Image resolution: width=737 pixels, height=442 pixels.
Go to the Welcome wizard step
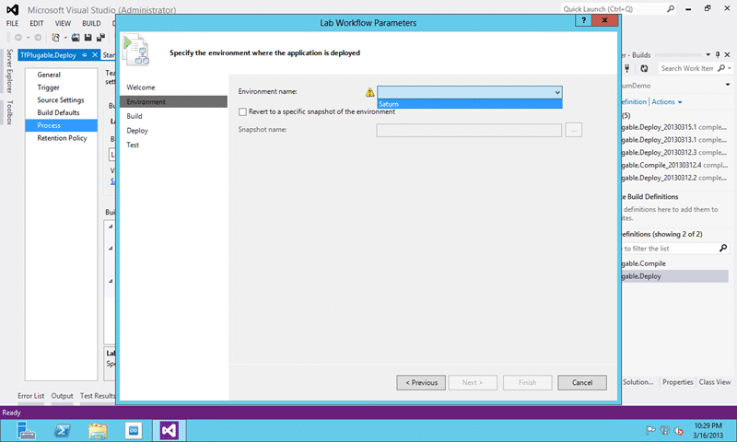tap(141, 87)
